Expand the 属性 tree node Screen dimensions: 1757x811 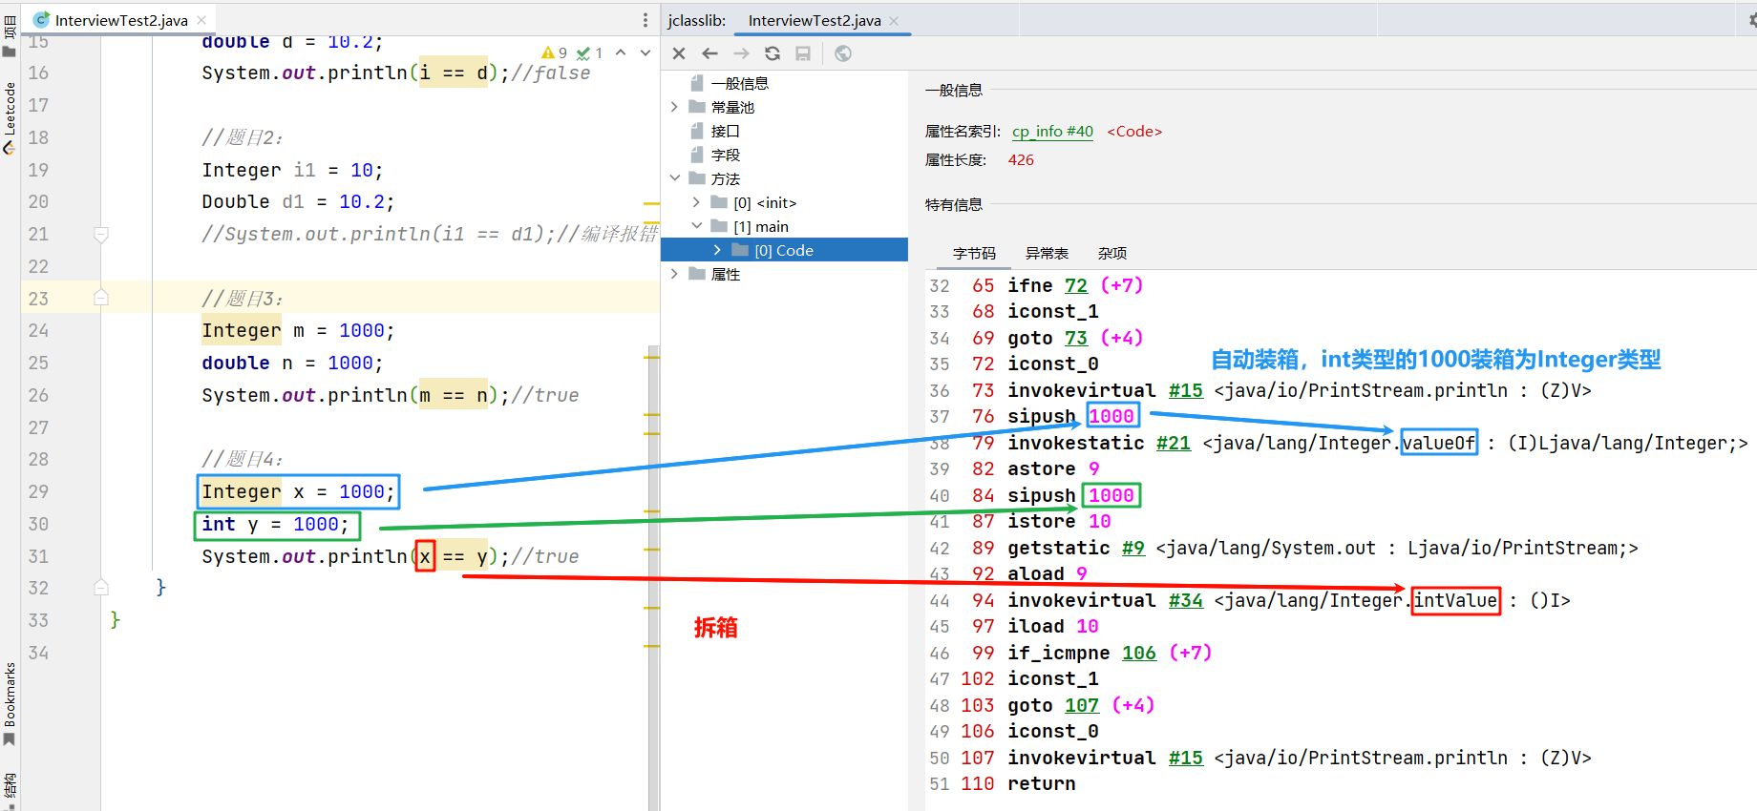click(x=674, y=274)
